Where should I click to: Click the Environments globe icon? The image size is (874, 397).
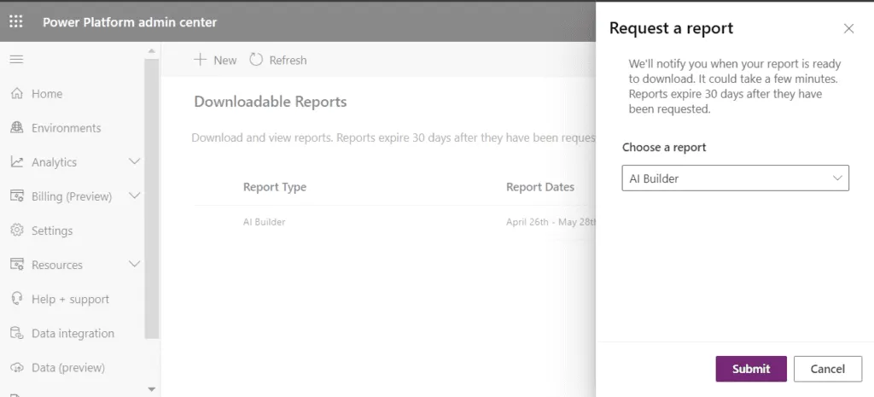(17, 128)
